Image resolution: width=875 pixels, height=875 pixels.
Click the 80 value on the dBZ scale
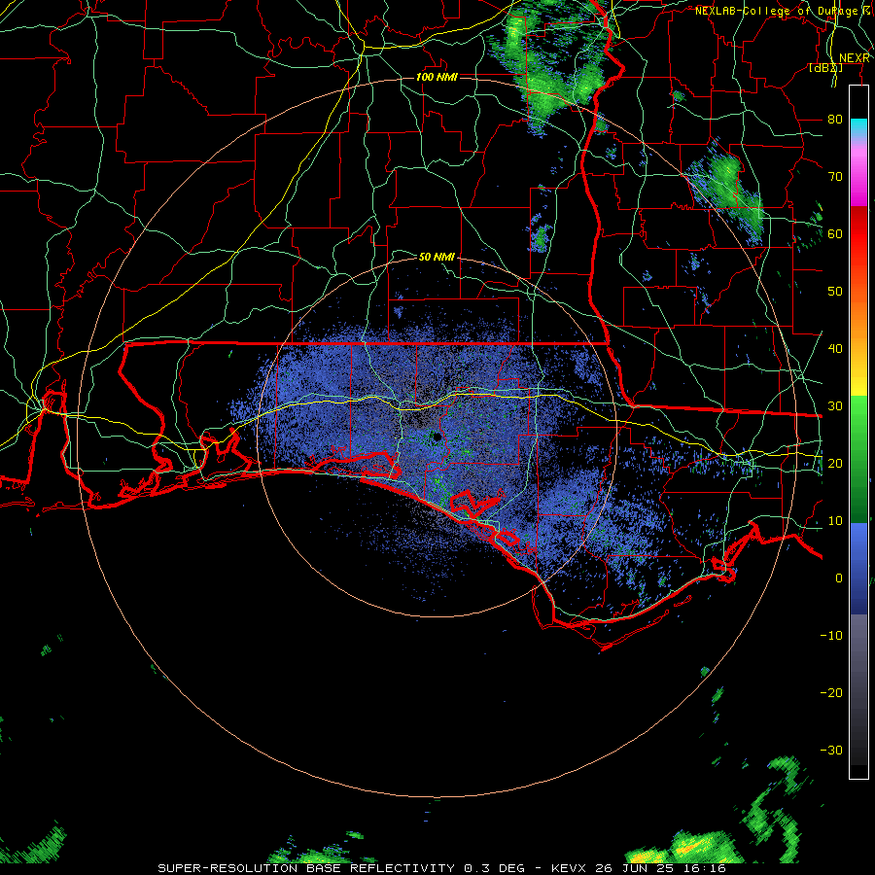point(835,120)
